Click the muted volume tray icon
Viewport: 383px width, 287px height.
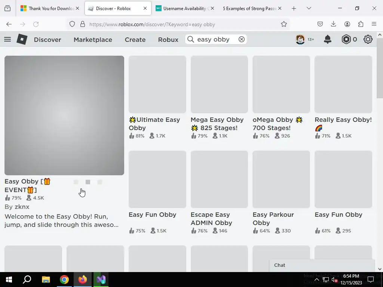tap(334, 280)
